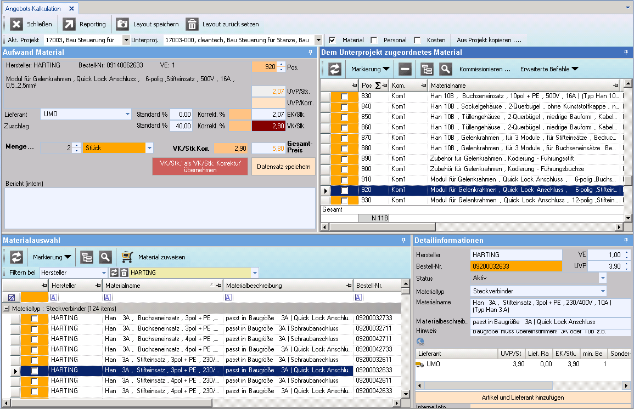
Task: Enable the Personal checkbox
Action: click(374, 40)
